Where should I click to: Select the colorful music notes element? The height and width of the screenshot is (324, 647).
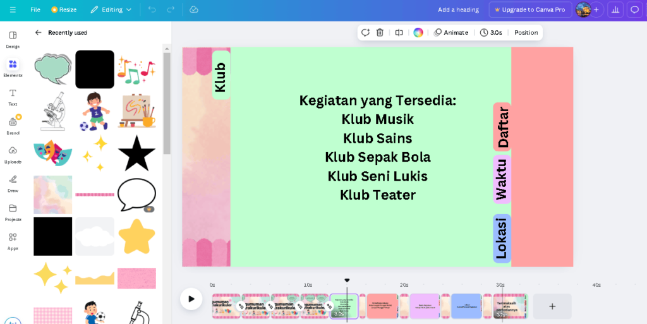tap(136, 69)
